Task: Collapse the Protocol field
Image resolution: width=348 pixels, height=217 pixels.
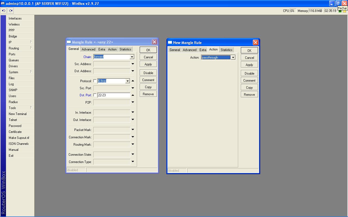Action: tap(133, 81)
